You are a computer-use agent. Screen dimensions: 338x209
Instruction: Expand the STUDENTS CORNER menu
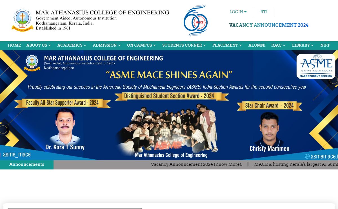tap(184, 45)
